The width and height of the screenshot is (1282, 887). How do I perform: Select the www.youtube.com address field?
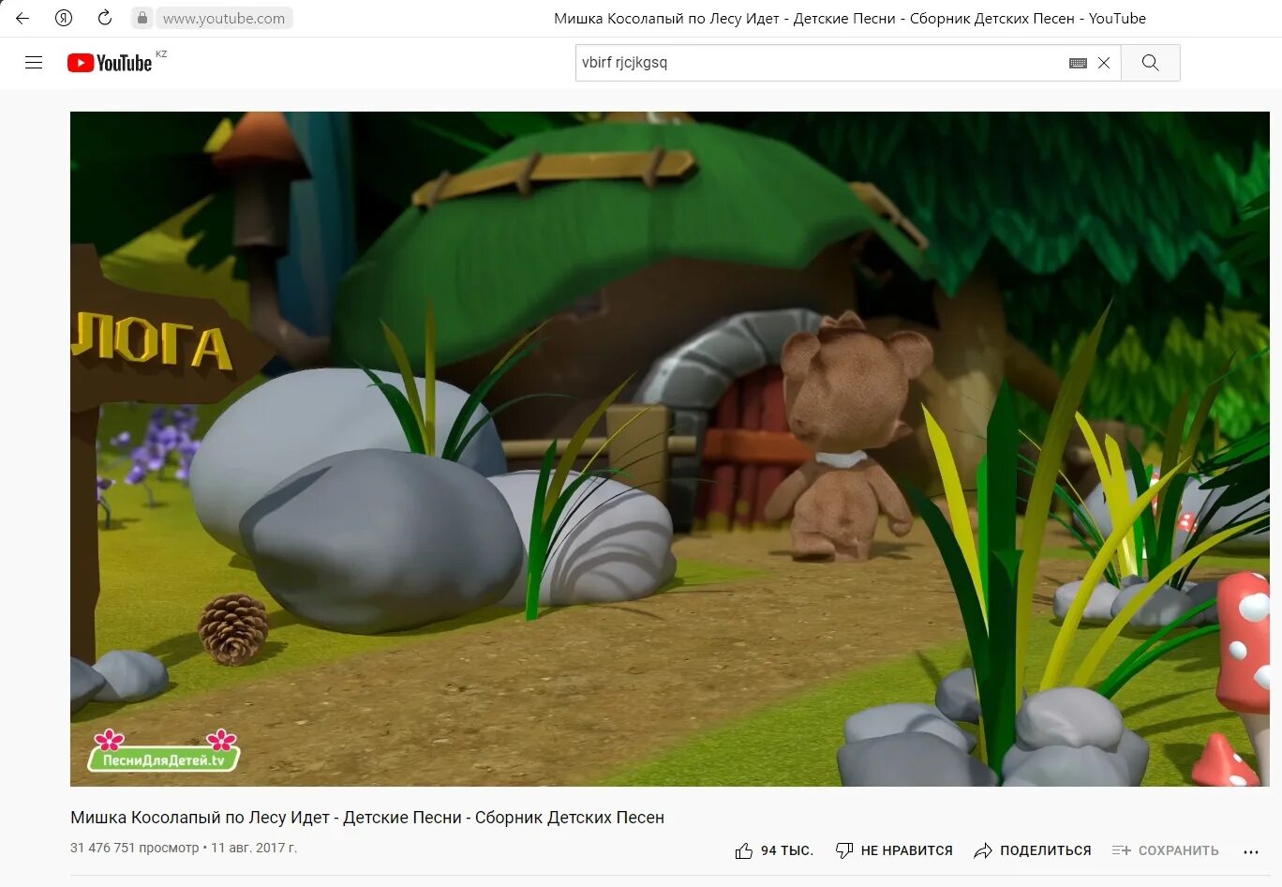coord(224,18)
